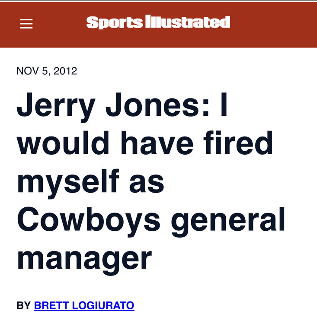317x324 pixels.
Task: Click the "BY" byline label
Action: point(23,306)
